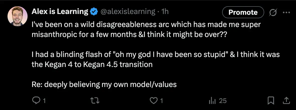Click the share upload arrow icon
Screen dimensions: 296x110
click(286, 100)
